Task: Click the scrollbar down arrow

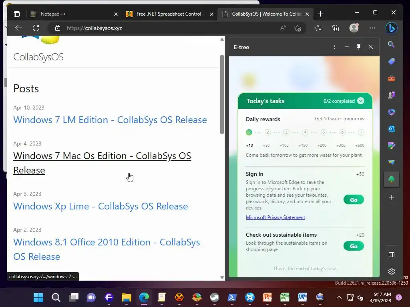Action: coord(222,277)
